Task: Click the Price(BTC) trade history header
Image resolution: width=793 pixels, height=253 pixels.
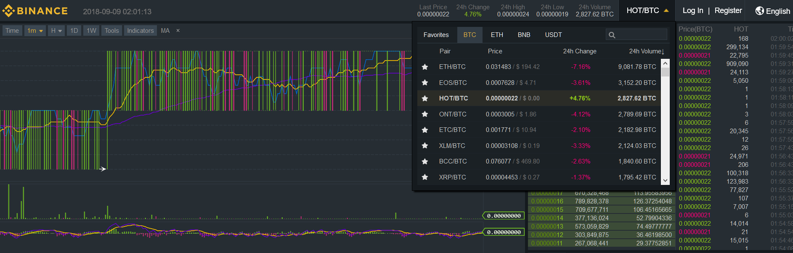Action: 695,29
